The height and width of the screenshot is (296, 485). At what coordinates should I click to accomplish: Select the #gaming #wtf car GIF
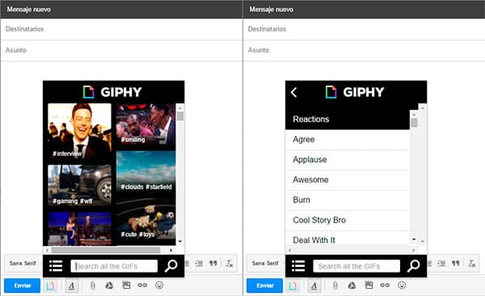(x=79, y=186)
